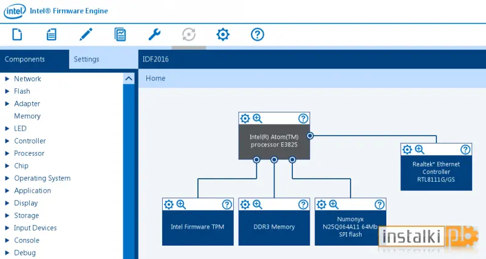The width and height of the screenshot is (486, 259).
Task: Expand the Display tree arrow
Action: pyautogui.click(x=7, y=203)
